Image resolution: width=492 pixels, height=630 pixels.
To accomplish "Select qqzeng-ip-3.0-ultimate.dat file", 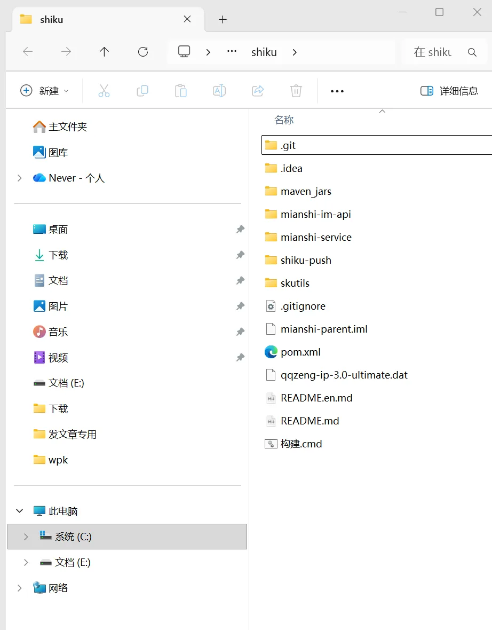I will tap(337, 375).
